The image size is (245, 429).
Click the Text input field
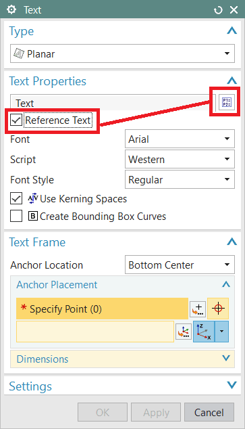(x=113, y=103)
